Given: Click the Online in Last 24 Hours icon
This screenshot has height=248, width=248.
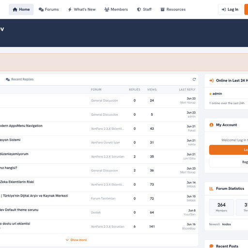Looking at the screenshot, I should click(x=211, y=80).
